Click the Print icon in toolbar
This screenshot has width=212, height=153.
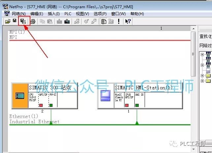click(33, 21)
